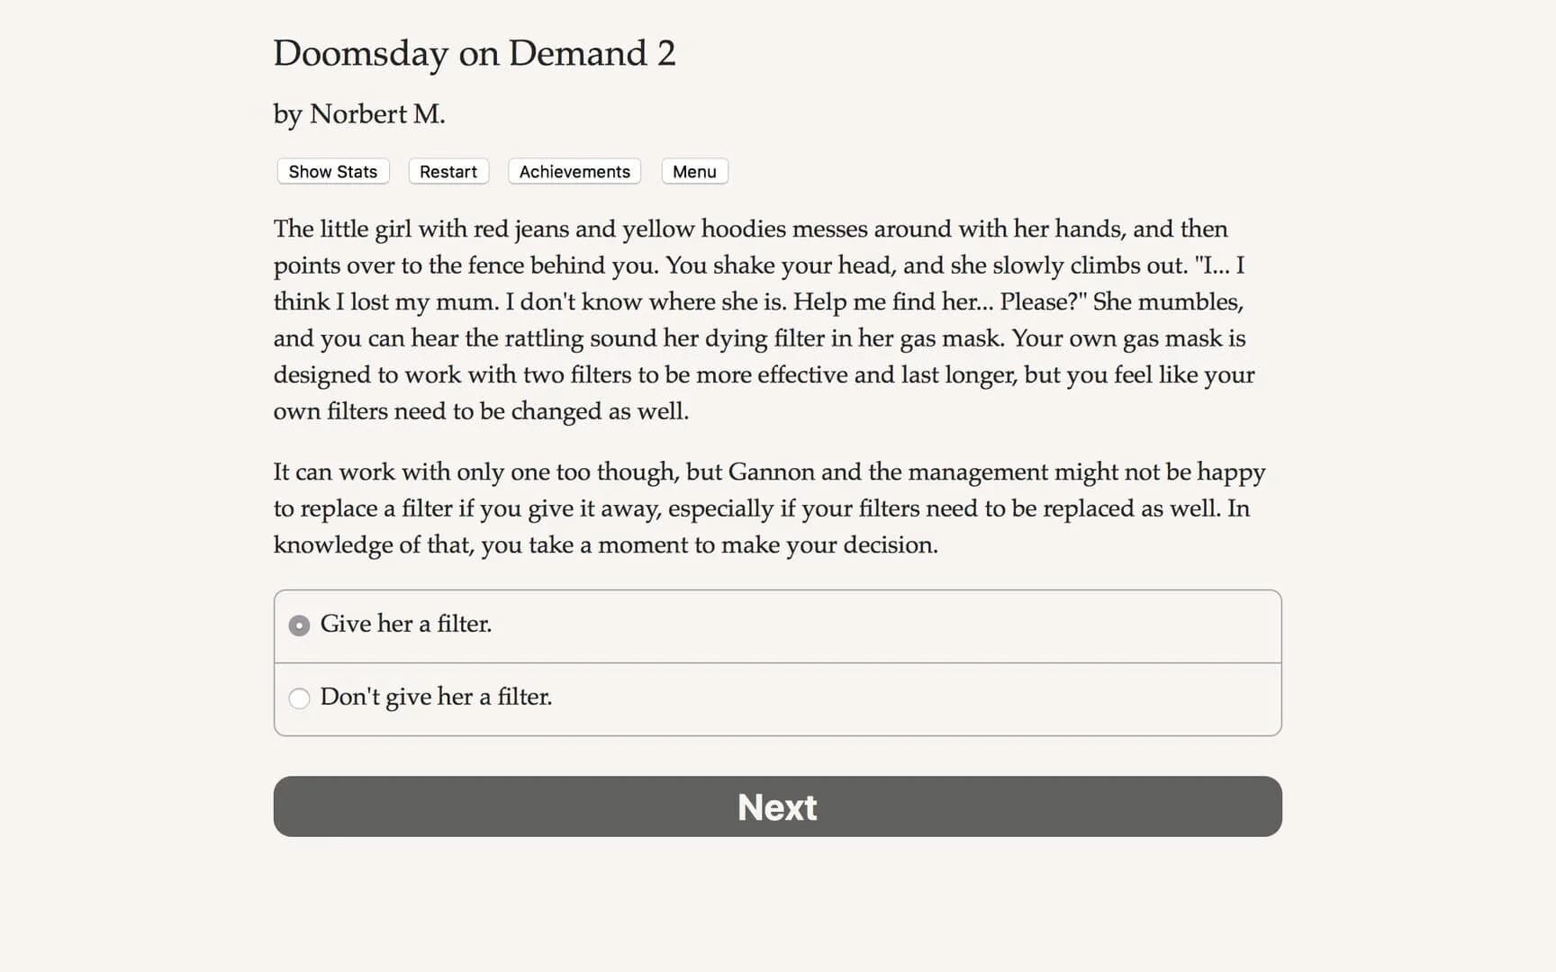Choose the "Don't give her a filter" option
Viewport: 1556px width, 972px height.
pos(299,697)
